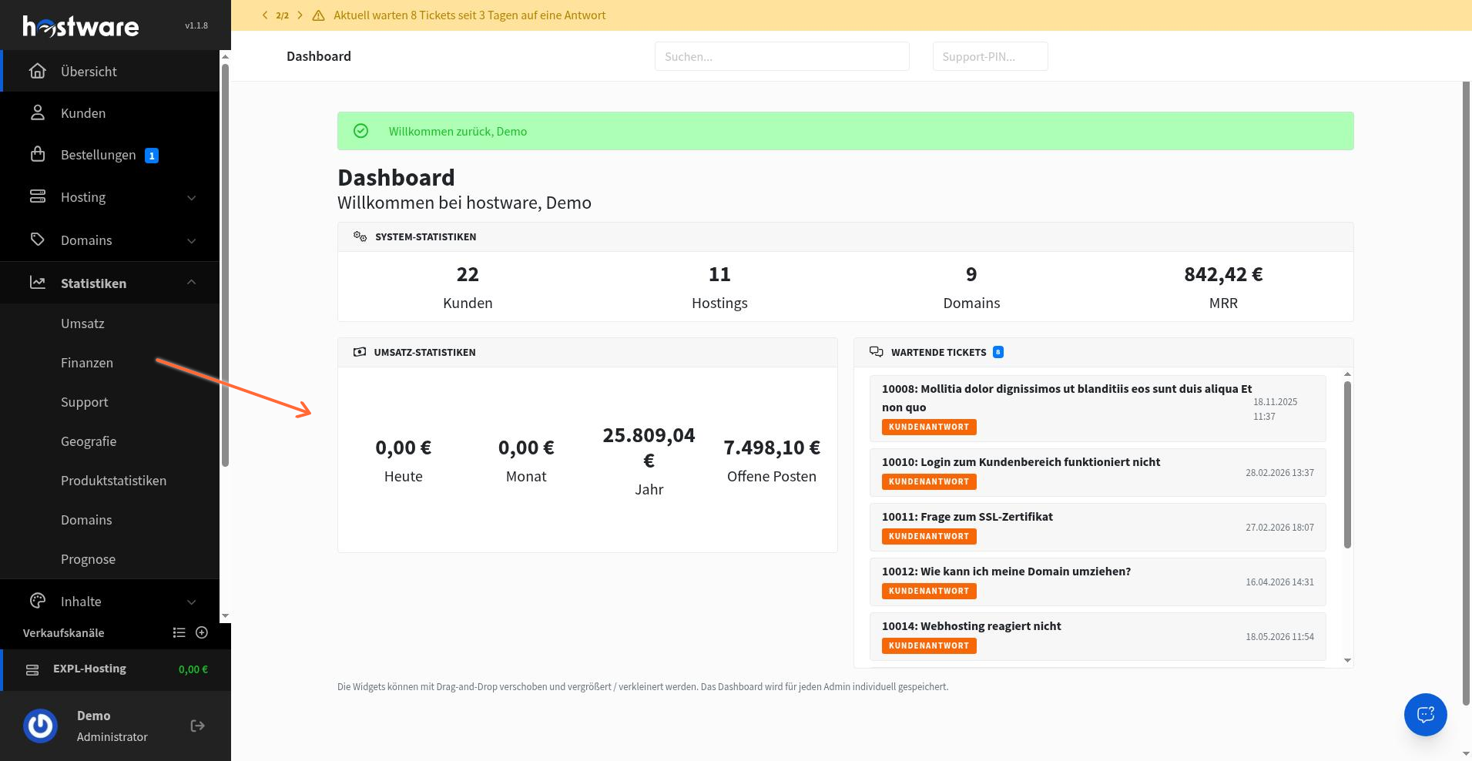This screenshot has height=761, width=1472.
Task: Open ticket 10011 Frage zum SSL-Zertifikat
Action: [1098, 527]
